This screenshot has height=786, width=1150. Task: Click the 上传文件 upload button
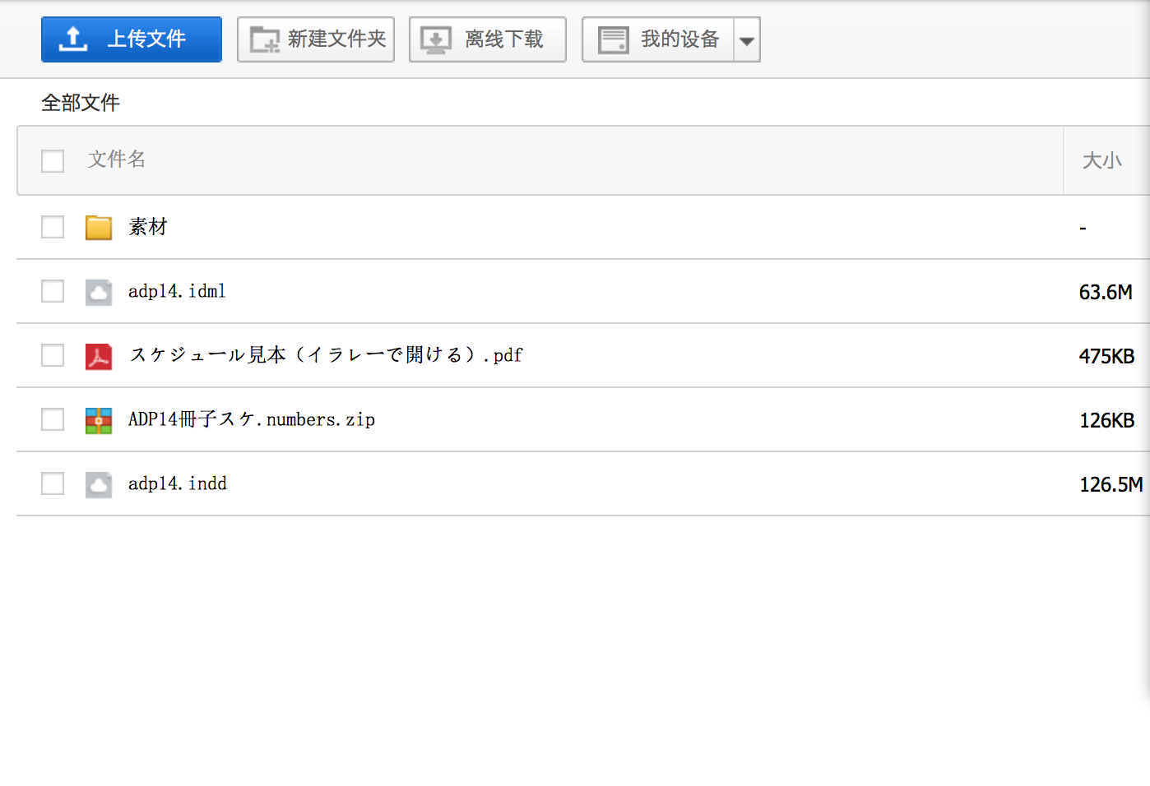point(132,39)
